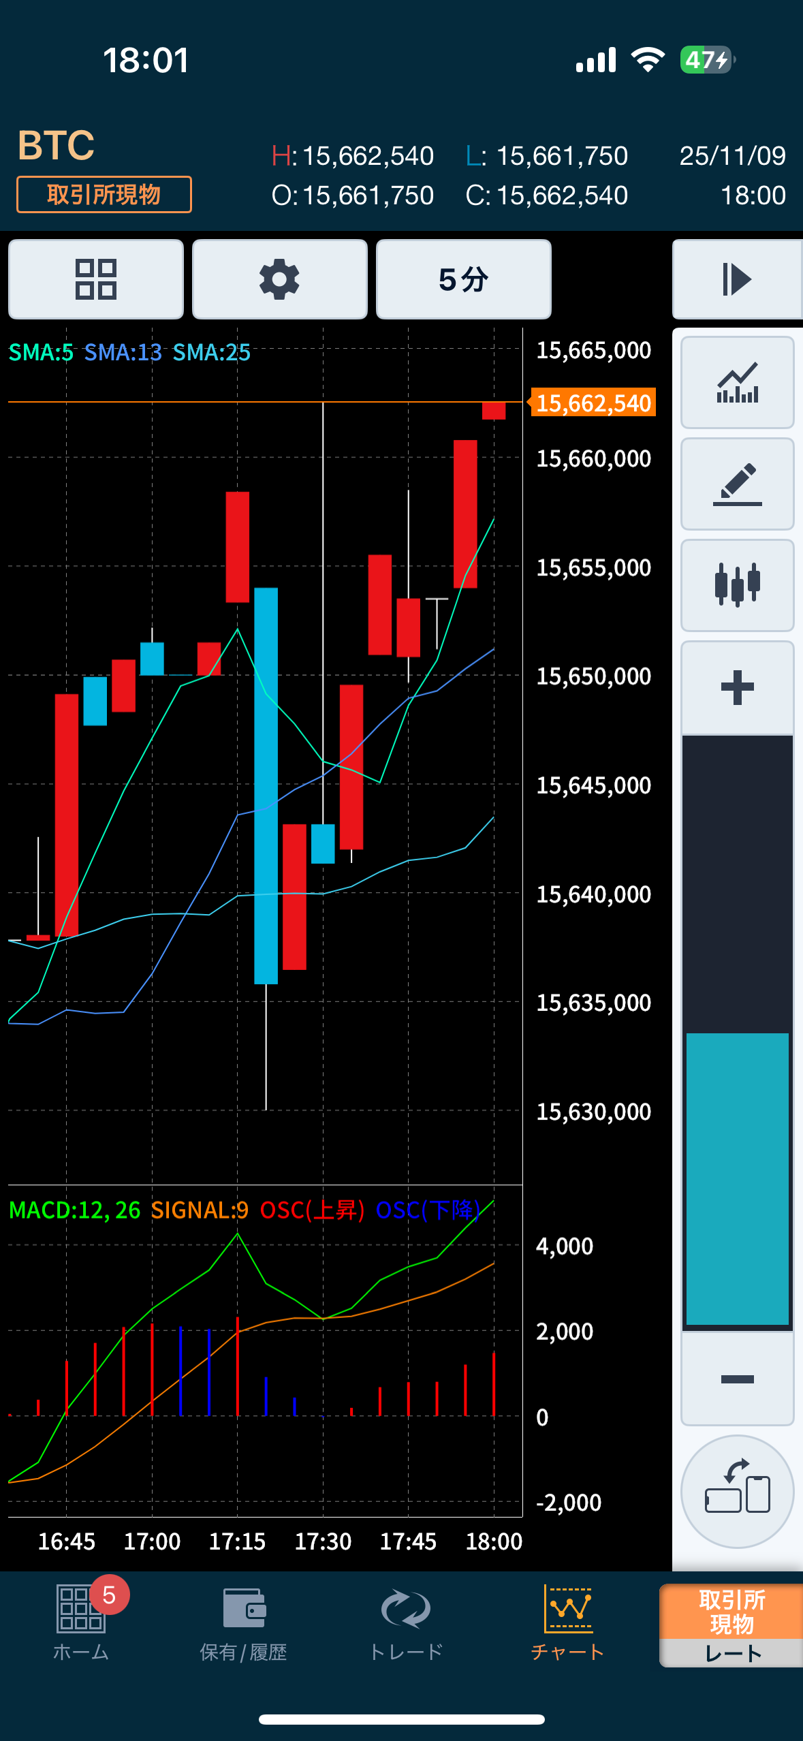This screenshot has width=803, height=1741.
Task: Rotate chart to landscape orientation
Action: tap(737, 1491)
